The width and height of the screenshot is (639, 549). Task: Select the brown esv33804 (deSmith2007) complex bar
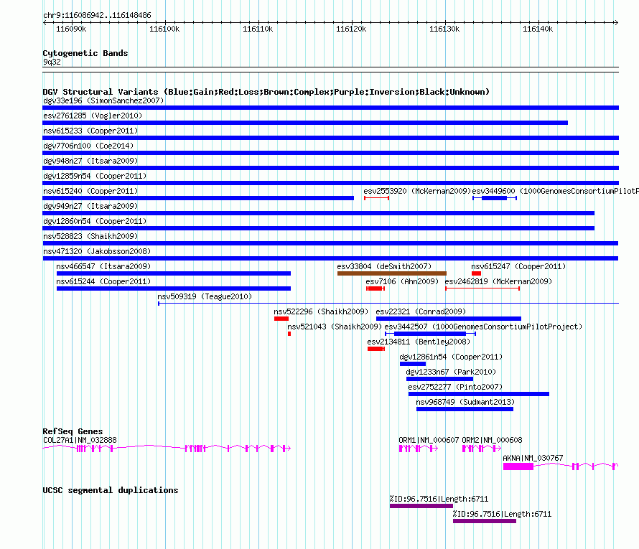pos(391,273)
